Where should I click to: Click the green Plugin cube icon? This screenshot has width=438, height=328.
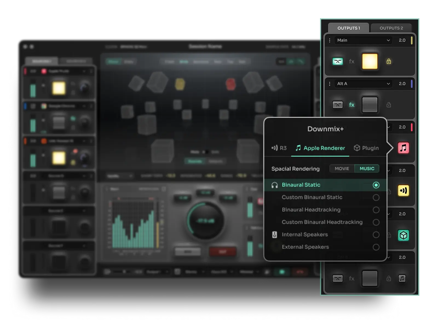tap(403, 235)
